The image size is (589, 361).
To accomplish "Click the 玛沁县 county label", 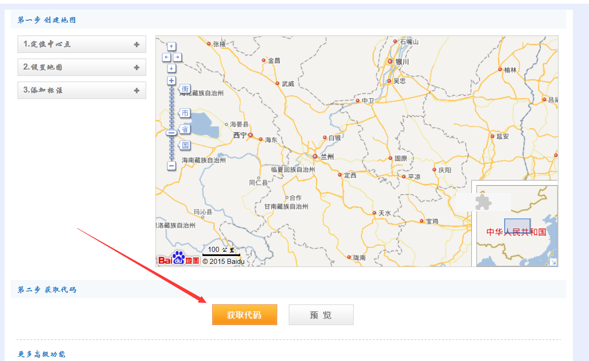I will tap(203, 212).
